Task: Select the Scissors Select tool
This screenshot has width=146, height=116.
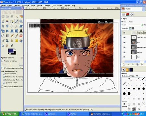Action: coord(3,21)
